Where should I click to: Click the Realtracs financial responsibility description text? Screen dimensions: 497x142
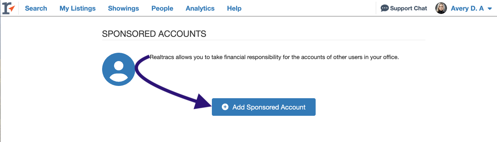click(x=274, y=57)
